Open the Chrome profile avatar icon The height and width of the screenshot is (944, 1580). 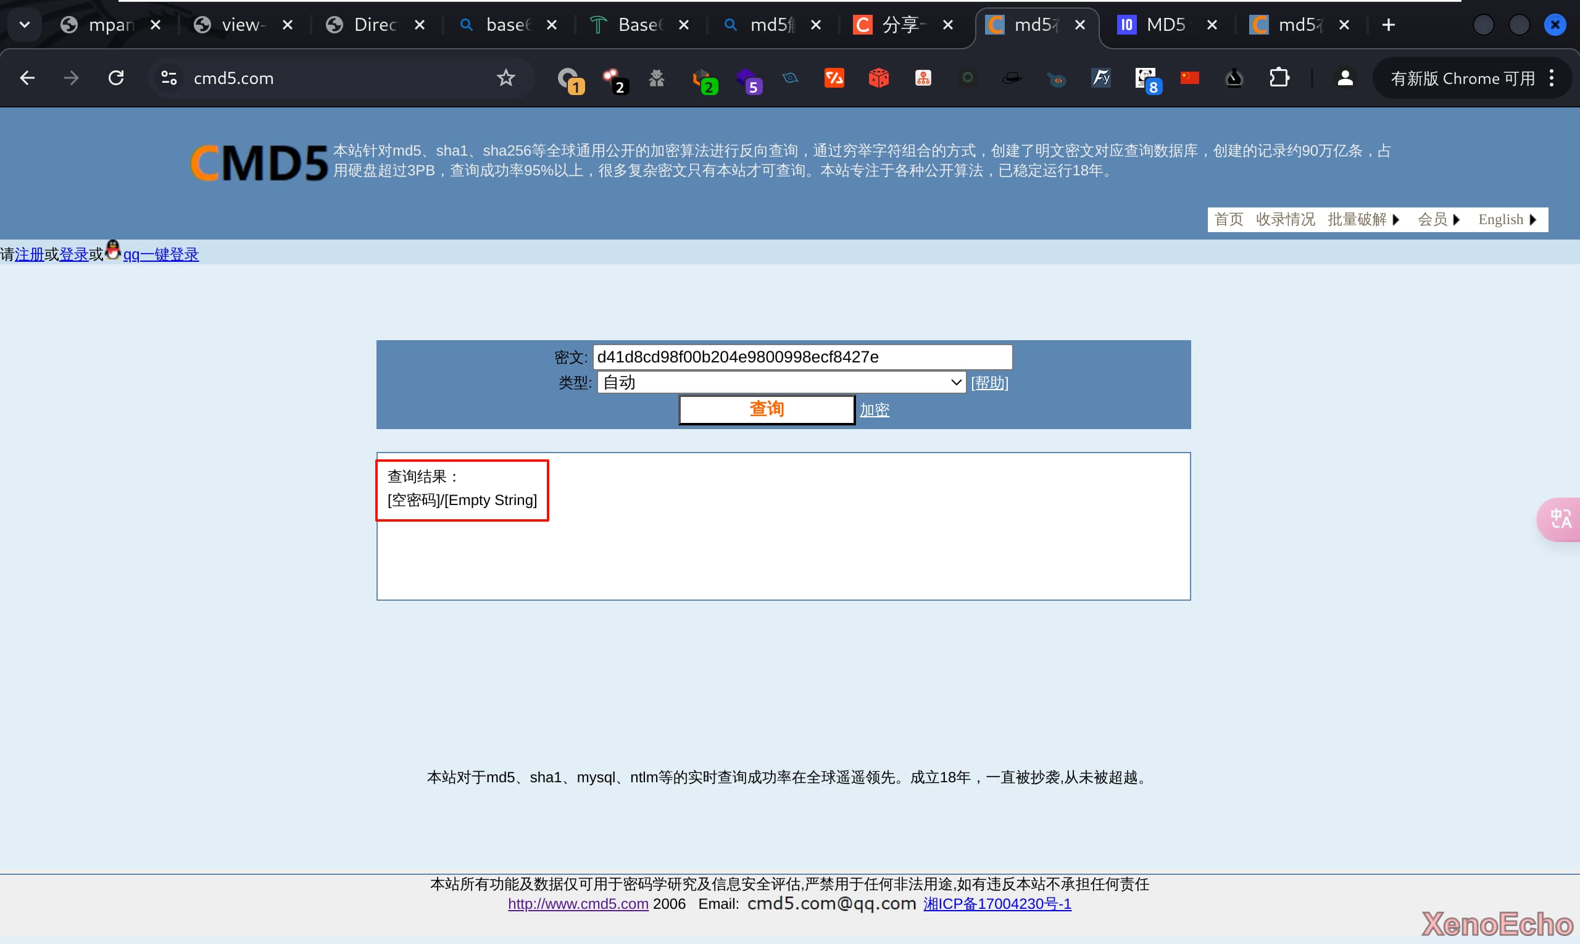coord(1344,78)
